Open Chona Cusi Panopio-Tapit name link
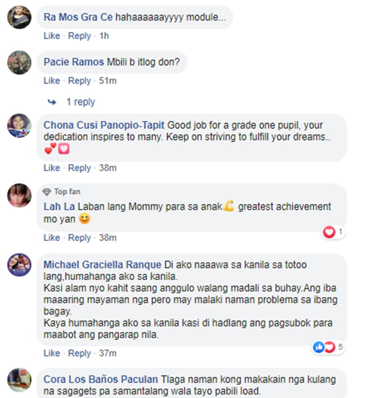The image size is (368, 398). coord(104,125)
